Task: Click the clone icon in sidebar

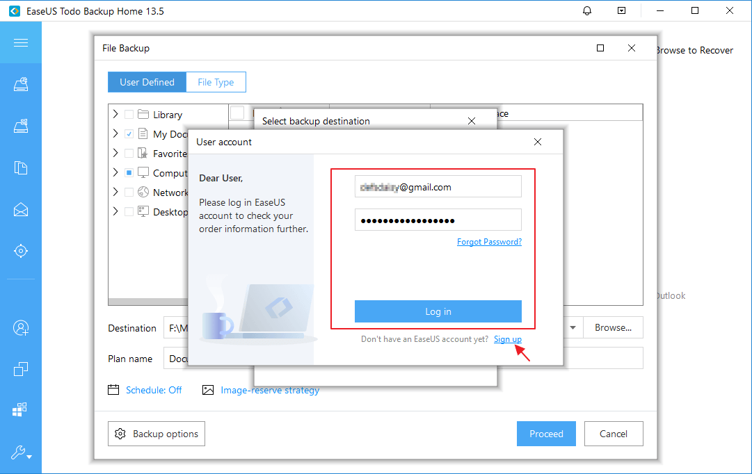Action: [21, 369]
